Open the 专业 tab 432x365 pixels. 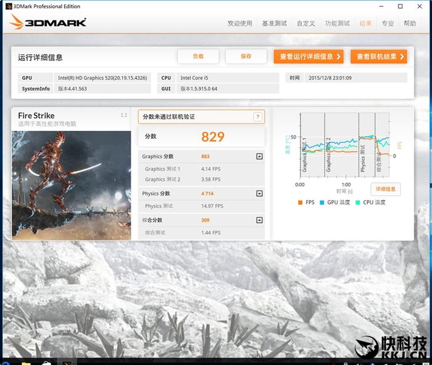pyautogui.click(x=388, y=23)
